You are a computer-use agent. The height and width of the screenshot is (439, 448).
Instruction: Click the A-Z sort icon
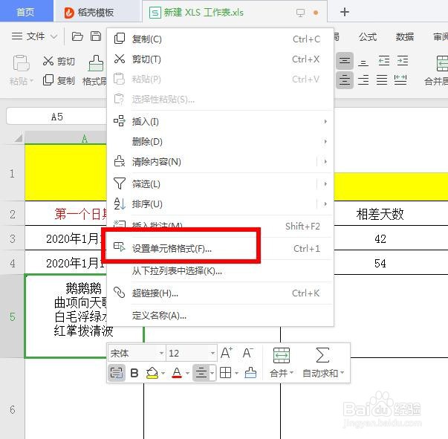pyautogui.click(x=120, y=204)
